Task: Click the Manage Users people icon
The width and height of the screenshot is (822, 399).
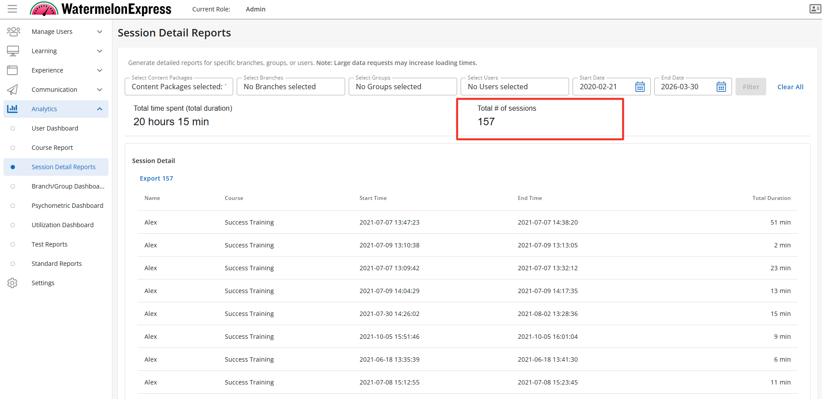Action: tap(13, 32)
